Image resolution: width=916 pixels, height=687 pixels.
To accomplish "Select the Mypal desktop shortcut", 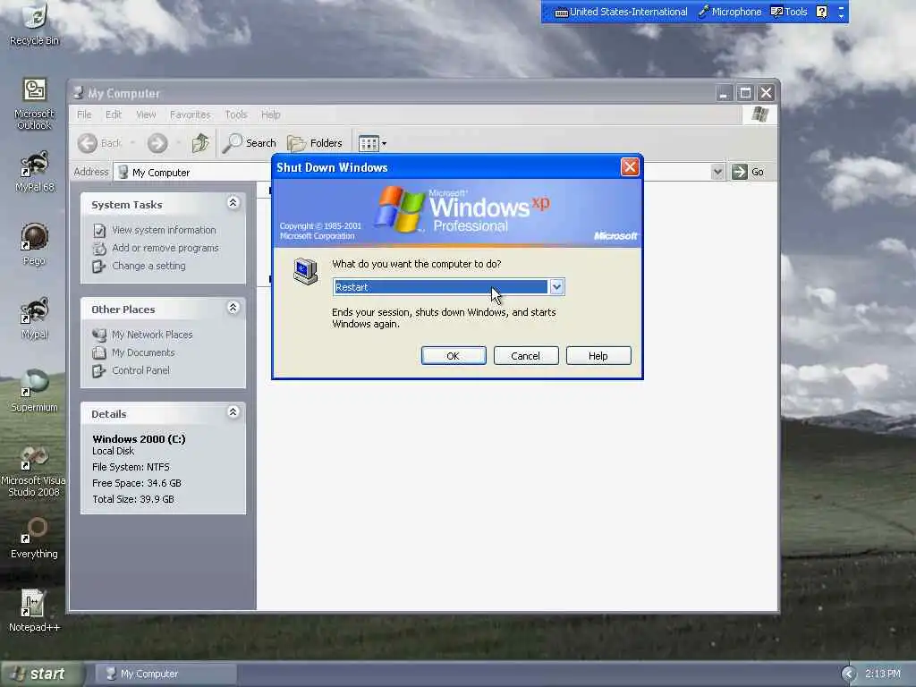I will point(34,318).
